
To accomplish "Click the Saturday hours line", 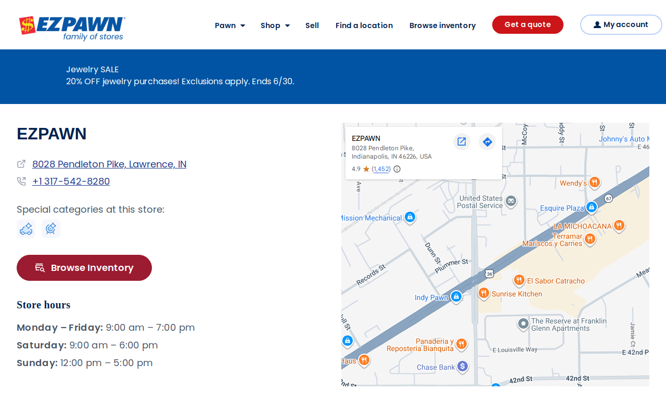I will tap(87, 345).
